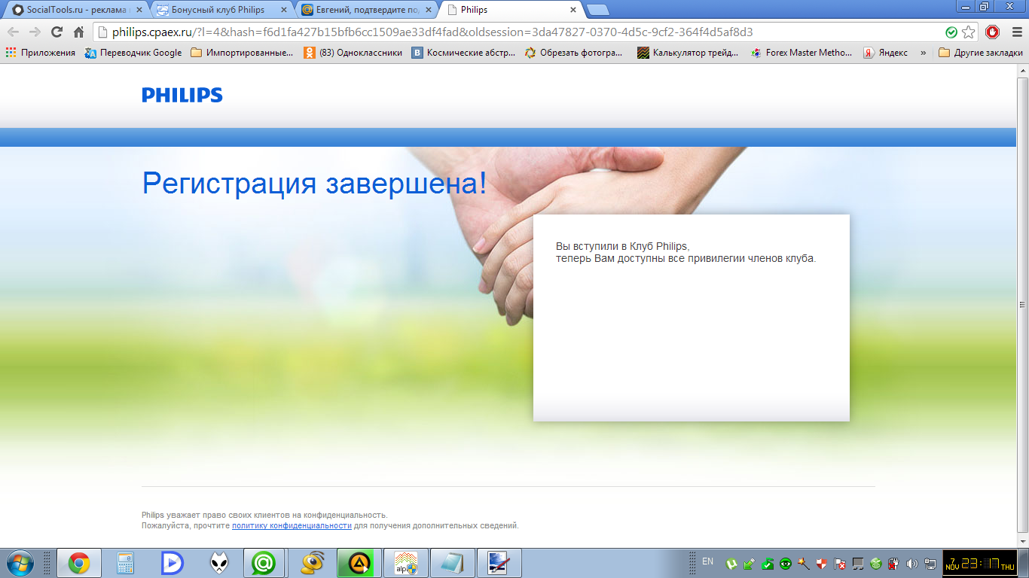
Task: Open the yellow ant WebMoney taskbar icon
Action: coord(312,563)
